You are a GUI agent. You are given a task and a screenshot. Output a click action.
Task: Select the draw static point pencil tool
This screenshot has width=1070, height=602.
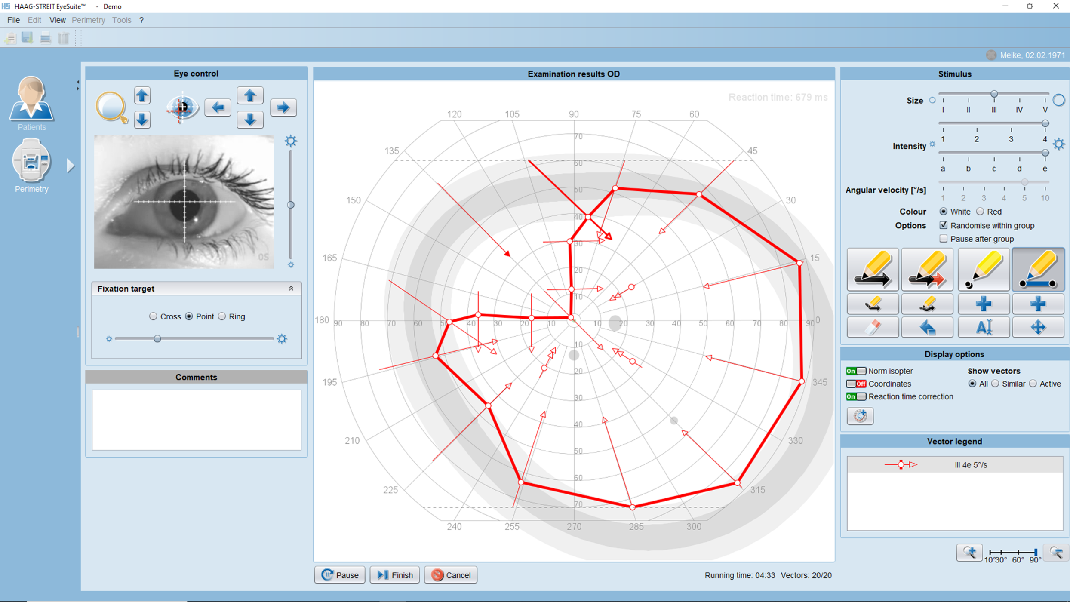pos(983,270)
